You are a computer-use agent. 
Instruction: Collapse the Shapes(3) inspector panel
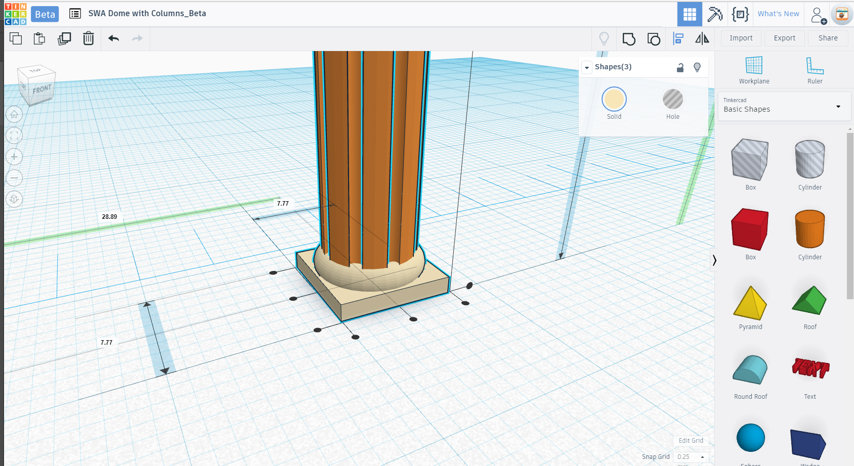(587, 67)
